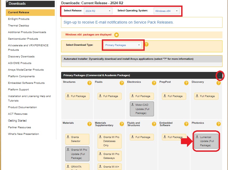Open ACT Resources in the sidebar
Image resolution: width=228 pixels, height=170 pixels.
coord(18,114)
